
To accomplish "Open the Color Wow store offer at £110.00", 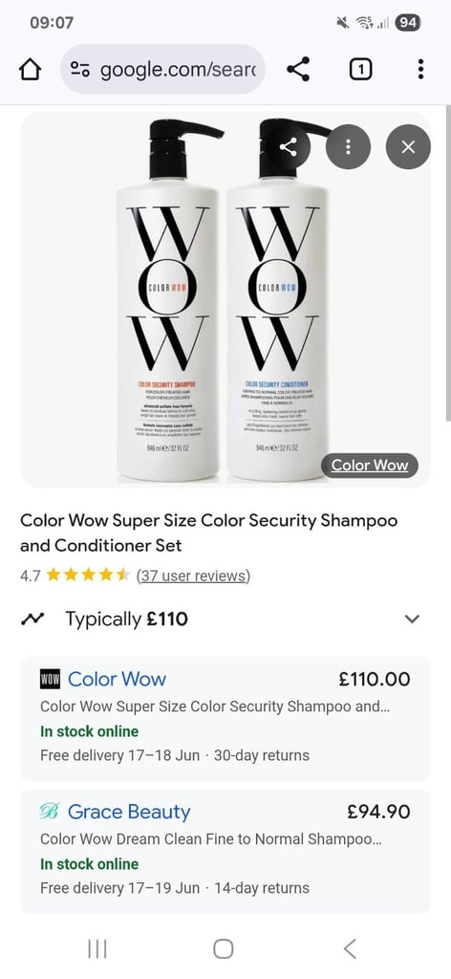I will pos(225,719).
